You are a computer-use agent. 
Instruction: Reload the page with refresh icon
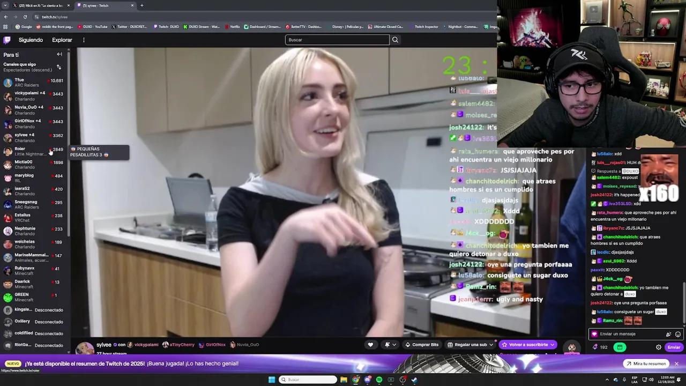tap(25, 17)
